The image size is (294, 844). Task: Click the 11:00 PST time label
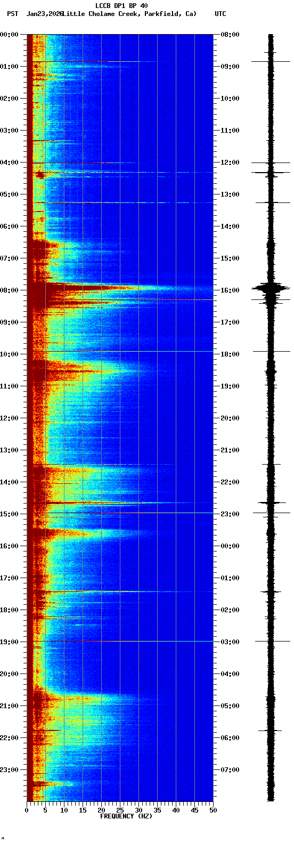(10, 386)
